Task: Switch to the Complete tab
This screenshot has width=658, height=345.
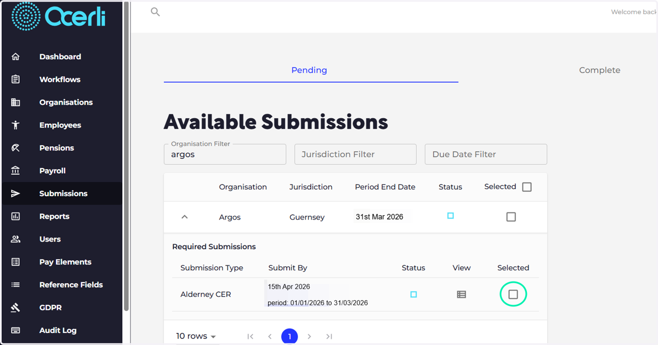Action: 600,70
